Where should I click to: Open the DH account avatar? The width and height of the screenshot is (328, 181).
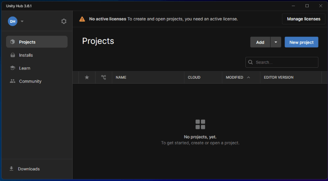click(13, 21)
